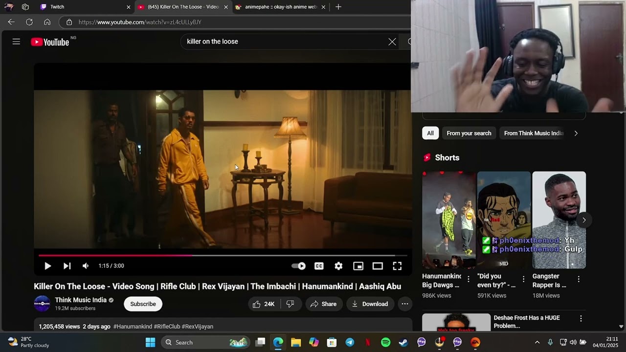Open Microsoft Store from taskbar
The image size is (626, 352).
(x=332, y=342)
